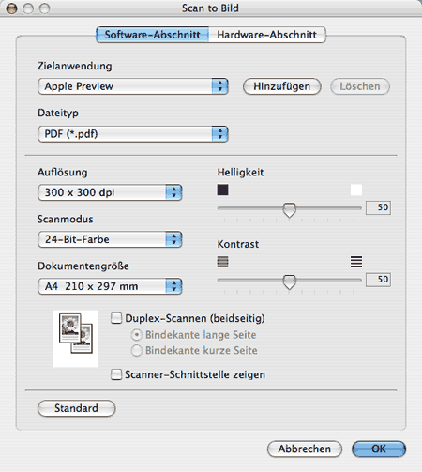Click the white brightness square icon
Image resolution: width=422 pixels, height=472 pixels.
(x=356, y=190)
